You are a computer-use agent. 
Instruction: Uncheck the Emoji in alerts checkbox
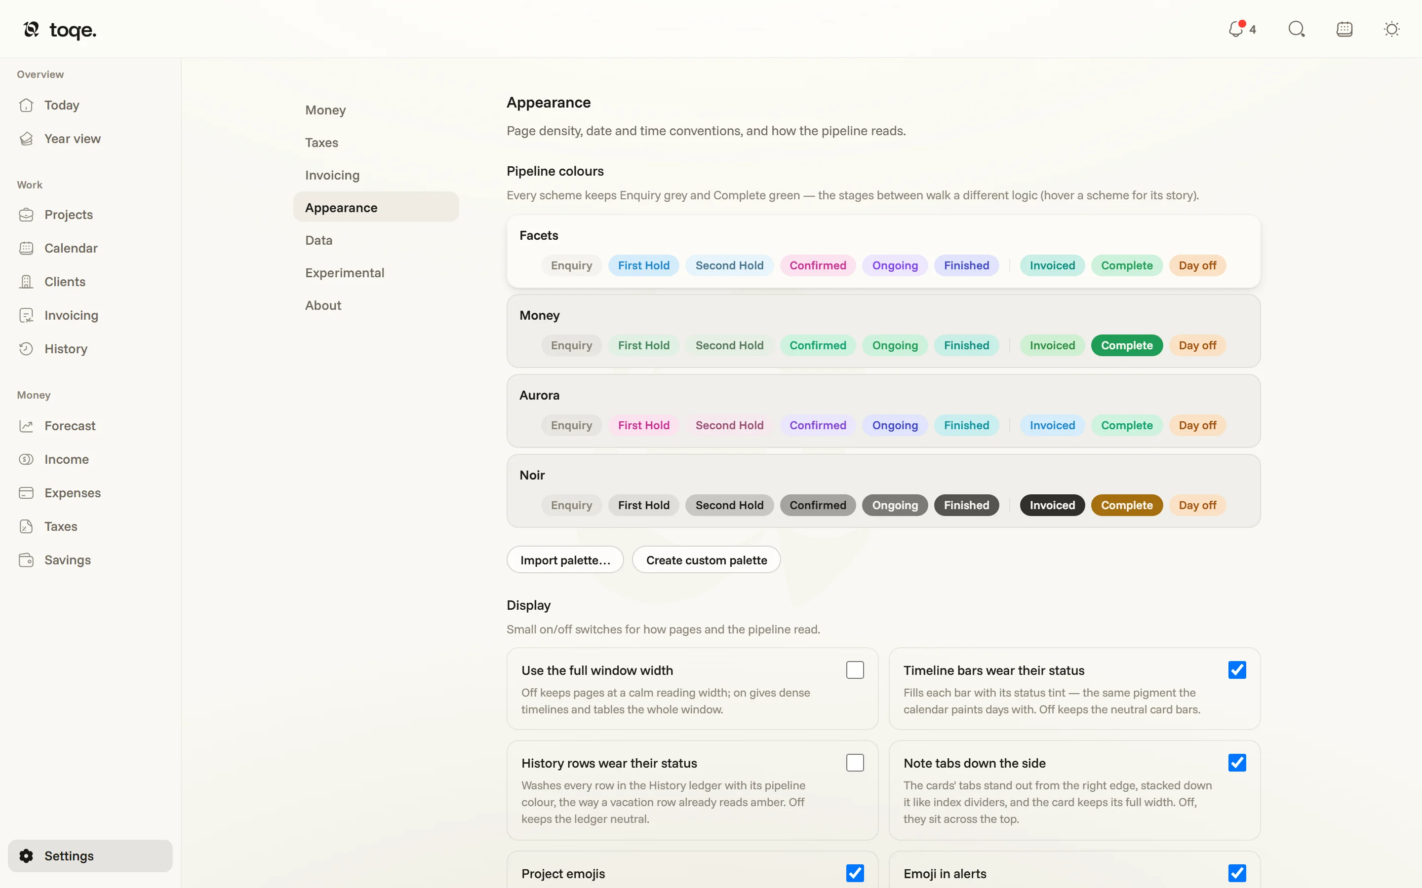point(1237,873)
